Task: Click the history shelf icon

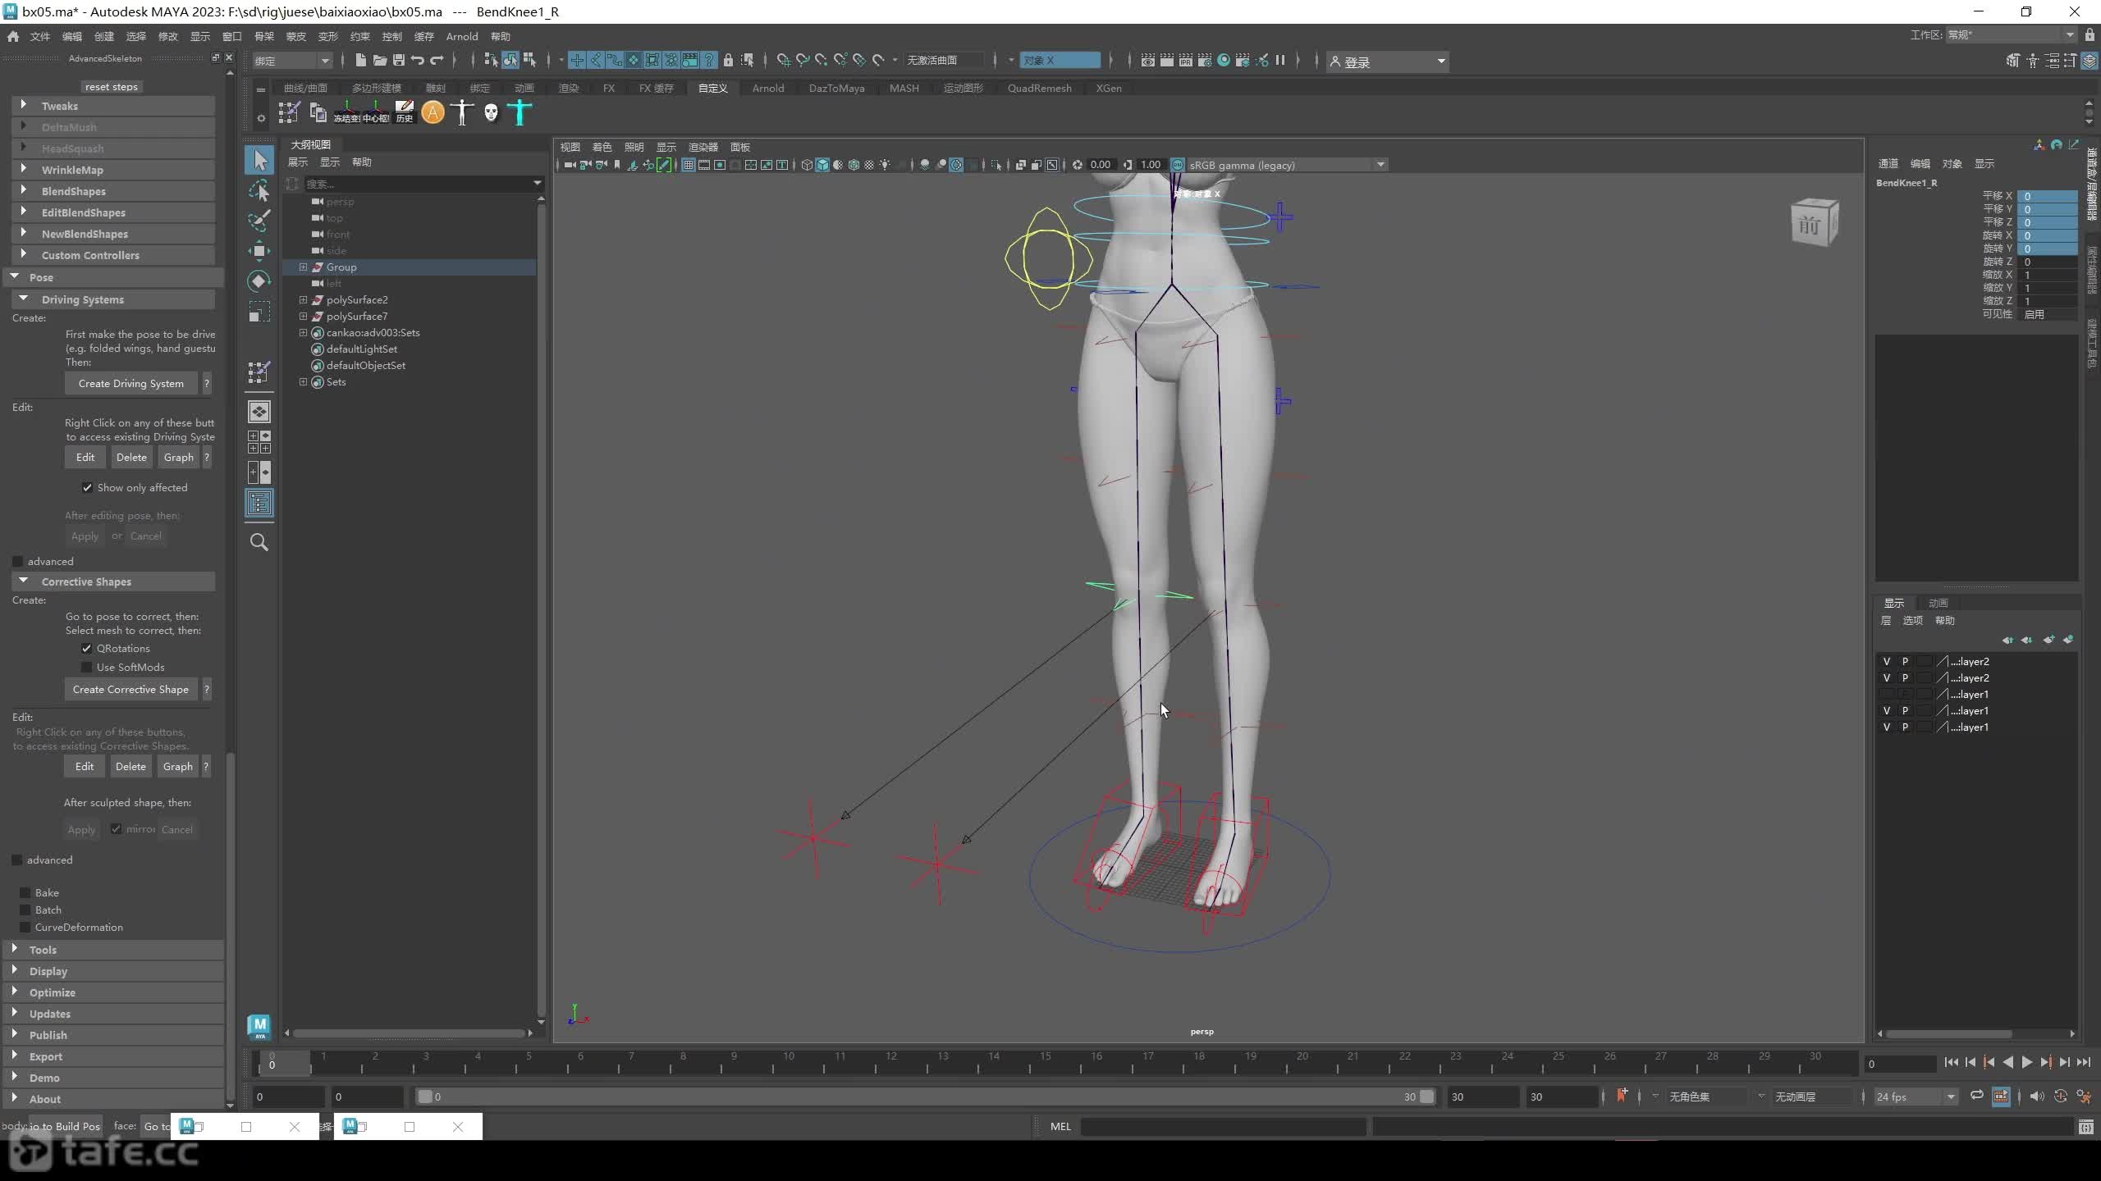Action: point(404,112)
